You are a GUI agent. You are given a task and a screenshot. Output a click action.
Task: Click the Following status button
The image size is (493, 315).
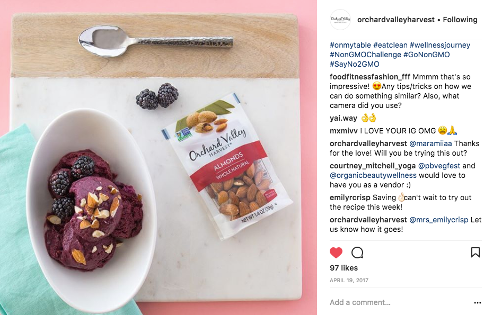click(x=460, y=20)
